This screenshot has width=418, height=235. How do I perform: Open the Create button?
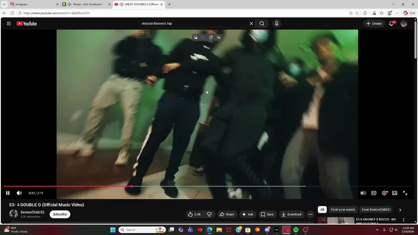(x=374, y=23)
